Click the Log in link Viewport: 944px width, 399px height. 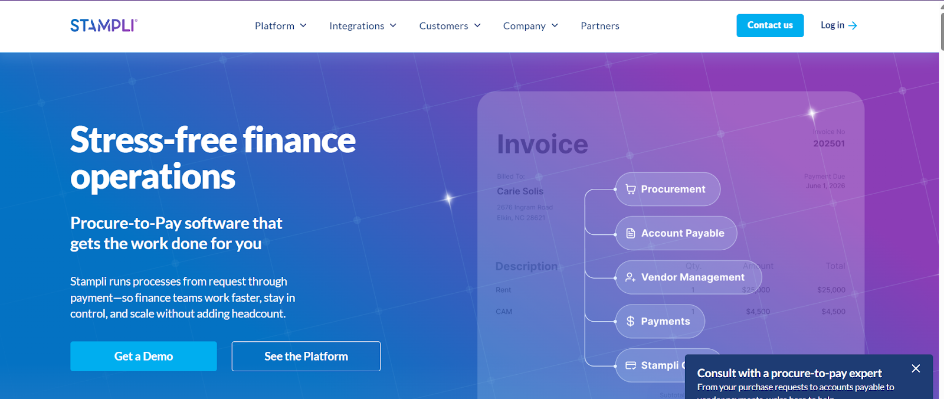pos(838,25)
